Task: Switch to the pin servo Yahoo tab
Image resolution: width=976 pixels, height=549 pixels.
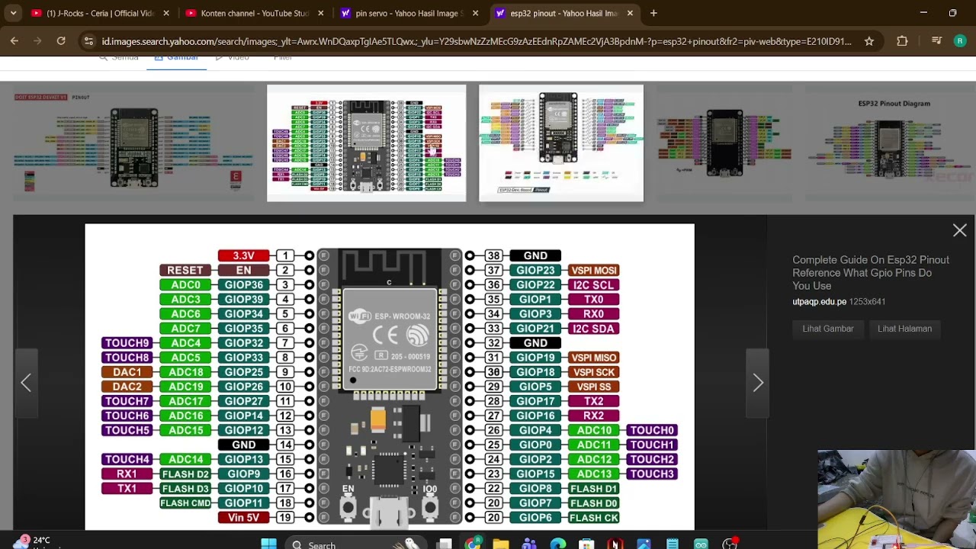Action: (x=409, y=13)
